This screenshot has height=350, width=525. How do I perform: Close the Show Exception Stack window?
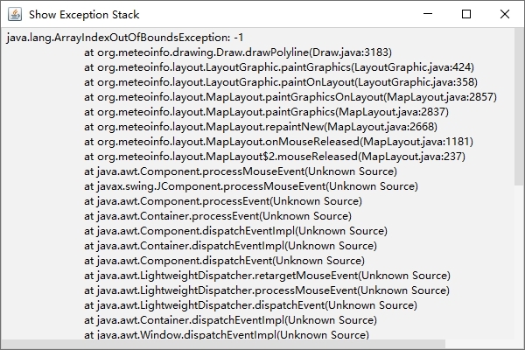[505, 14]
